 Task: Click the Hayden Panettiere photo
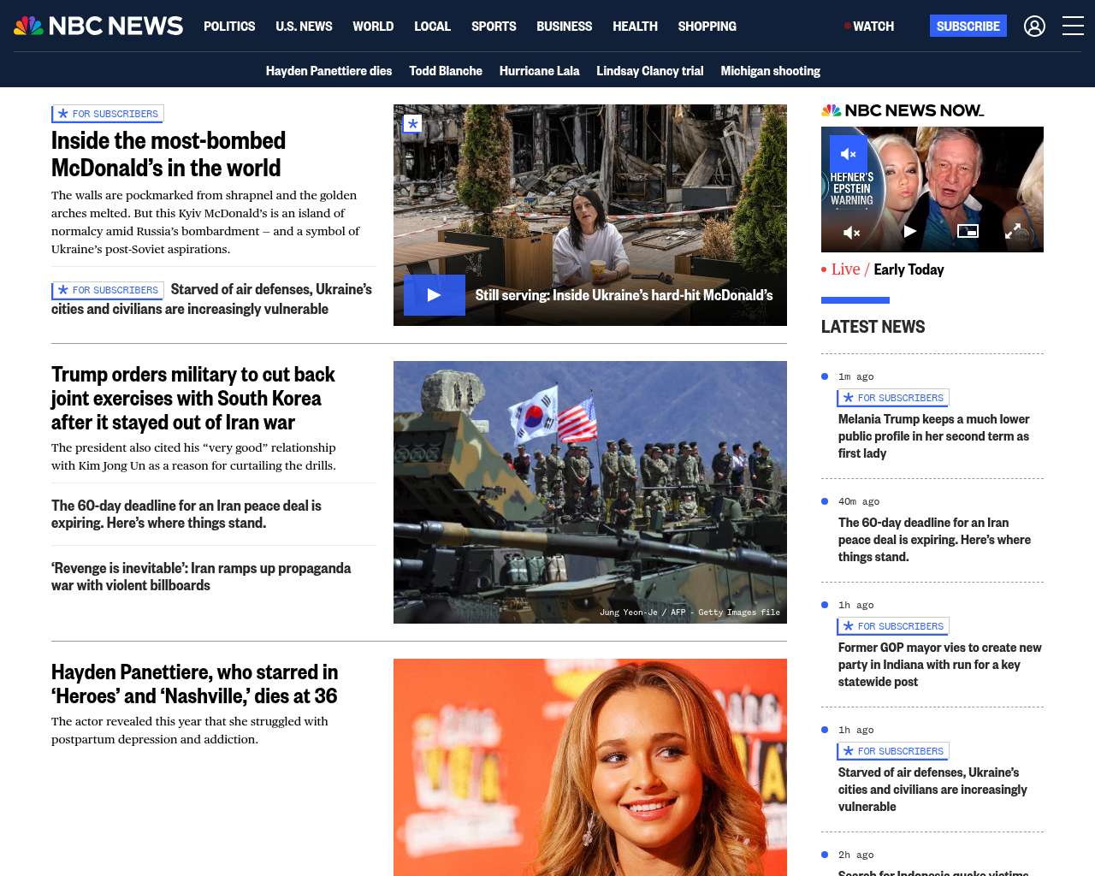[x=590, y=767]
